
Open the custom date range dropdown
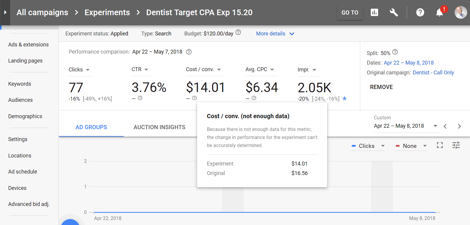tap(435, 126)
